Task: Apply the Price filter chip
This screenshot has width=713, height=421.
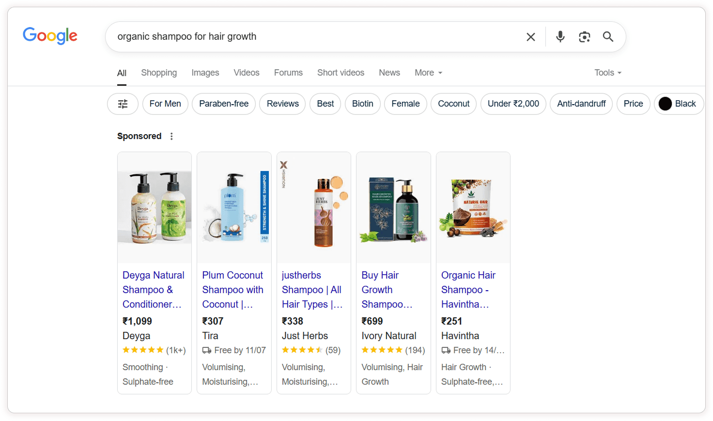Action: [634, 104]
